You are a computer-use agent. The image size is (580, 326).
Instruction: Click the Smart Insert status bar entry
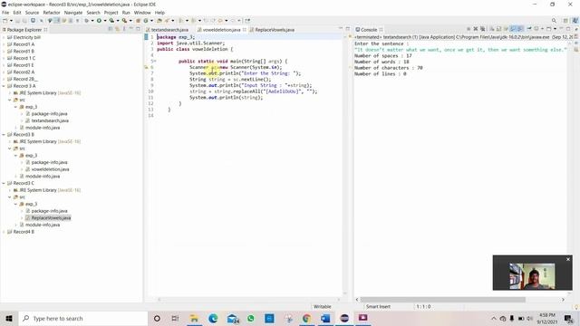click(378, 306)
